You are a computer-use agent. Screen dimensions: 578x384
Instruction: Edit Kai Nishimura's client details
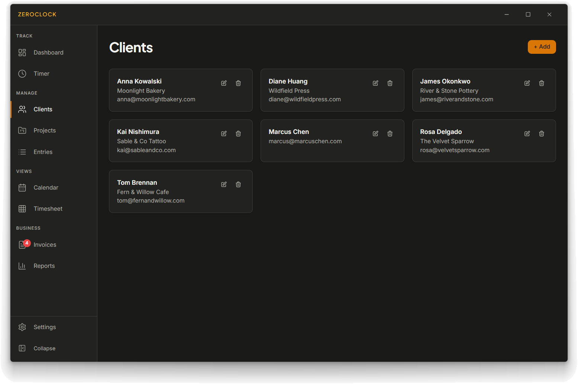coord(224,134)
